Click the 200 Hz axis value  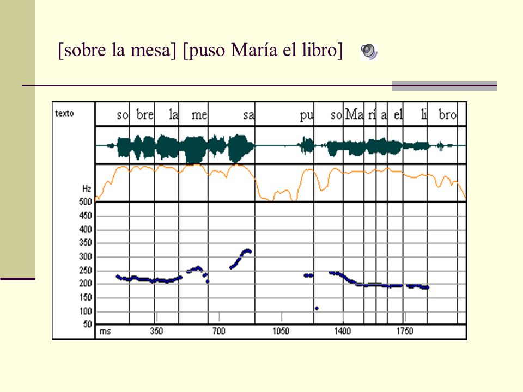pos(86,284)
